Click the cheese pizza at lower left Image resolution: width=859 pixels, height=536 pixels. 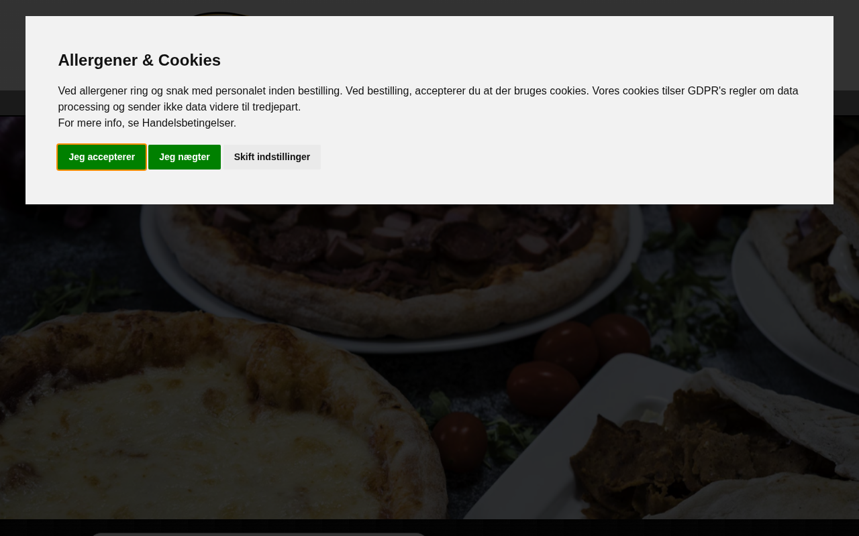pyautogui.click(x=201, y=429)
